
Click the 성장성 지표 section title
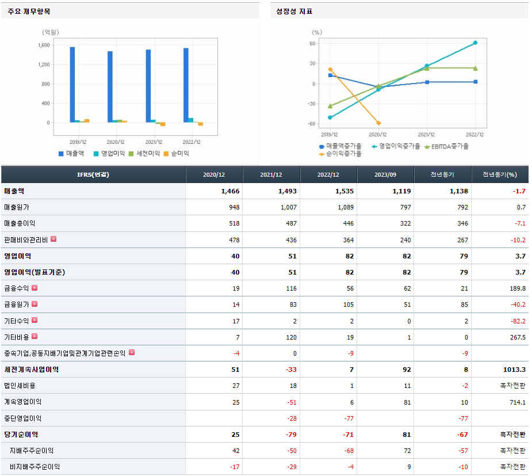coord(294,12)
